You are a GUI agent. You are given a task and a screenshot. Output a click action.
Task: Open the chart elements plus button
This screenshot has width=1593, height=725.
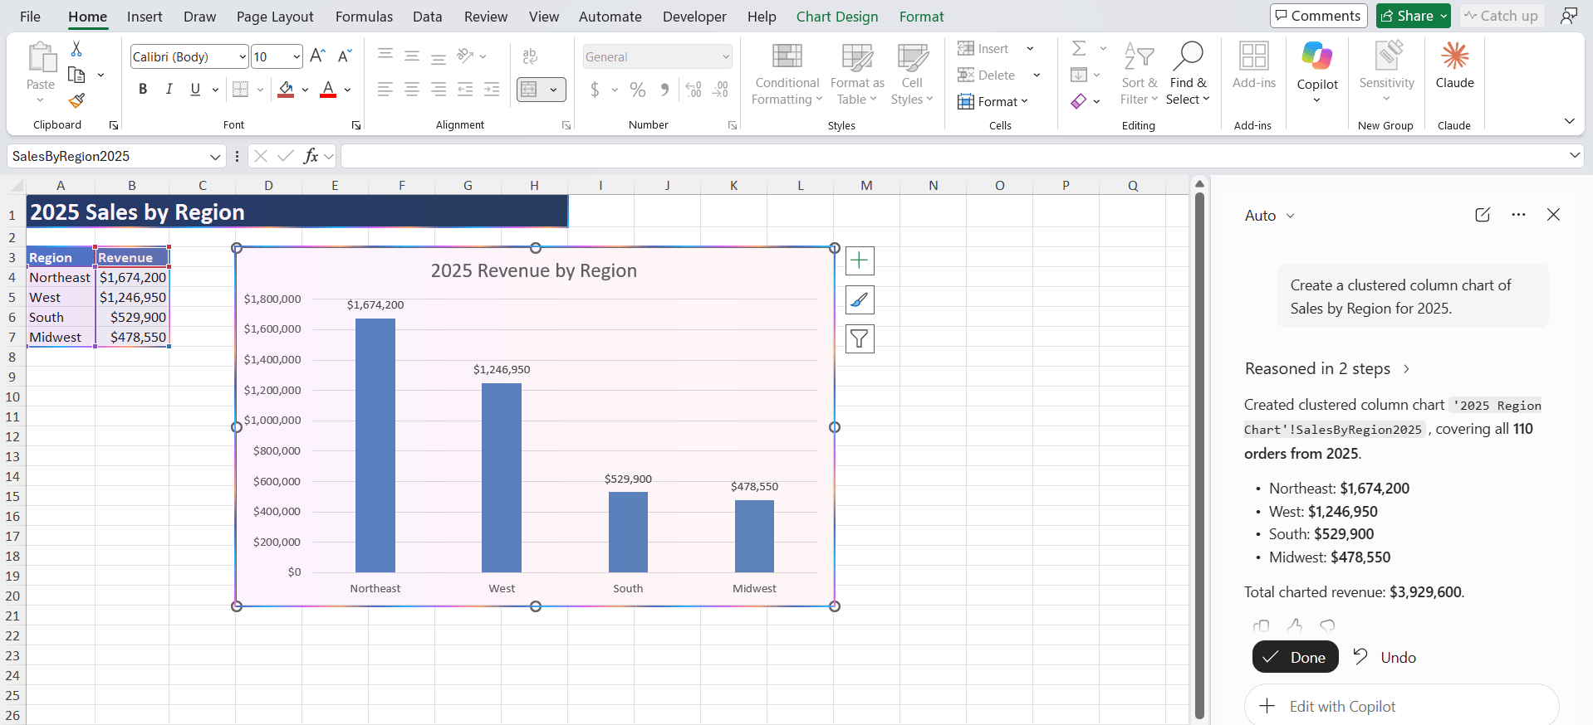(x=860, y=260)
